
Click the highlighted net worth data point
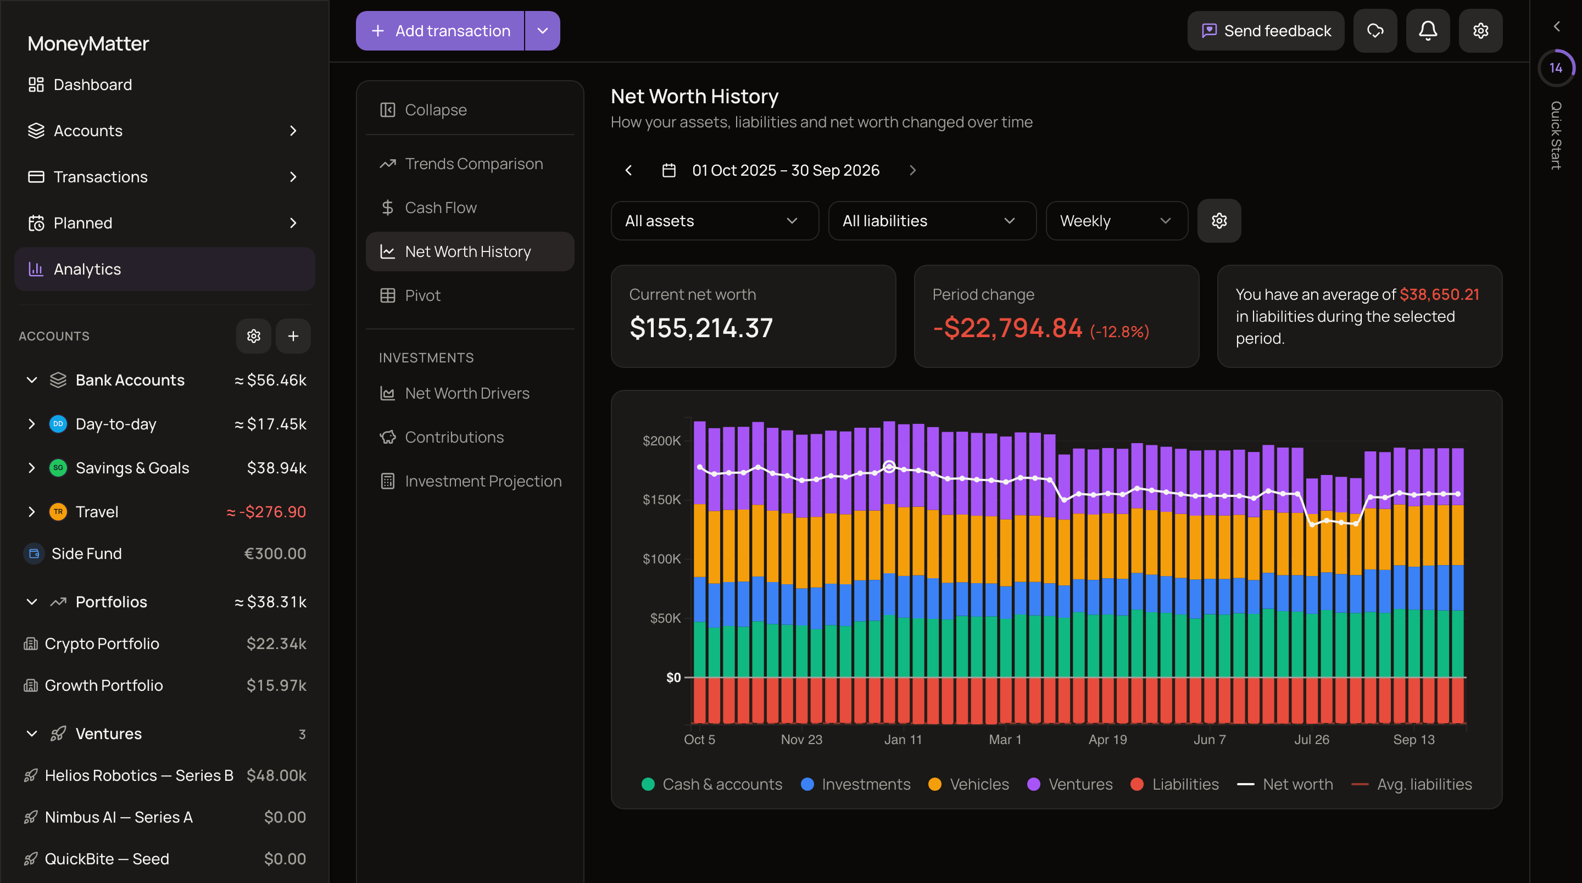coord(889,467)
